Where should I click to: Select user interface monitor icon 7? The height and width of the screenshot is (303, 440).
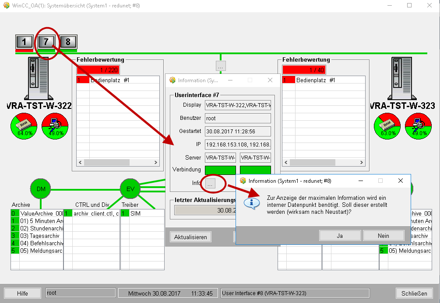(x=46, y=42)
